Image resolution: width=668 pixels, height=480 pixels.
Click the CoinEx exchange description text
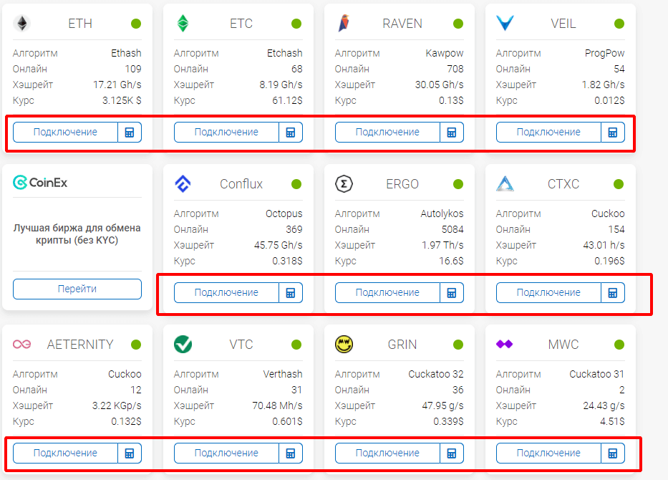click(x=77, y=234)
